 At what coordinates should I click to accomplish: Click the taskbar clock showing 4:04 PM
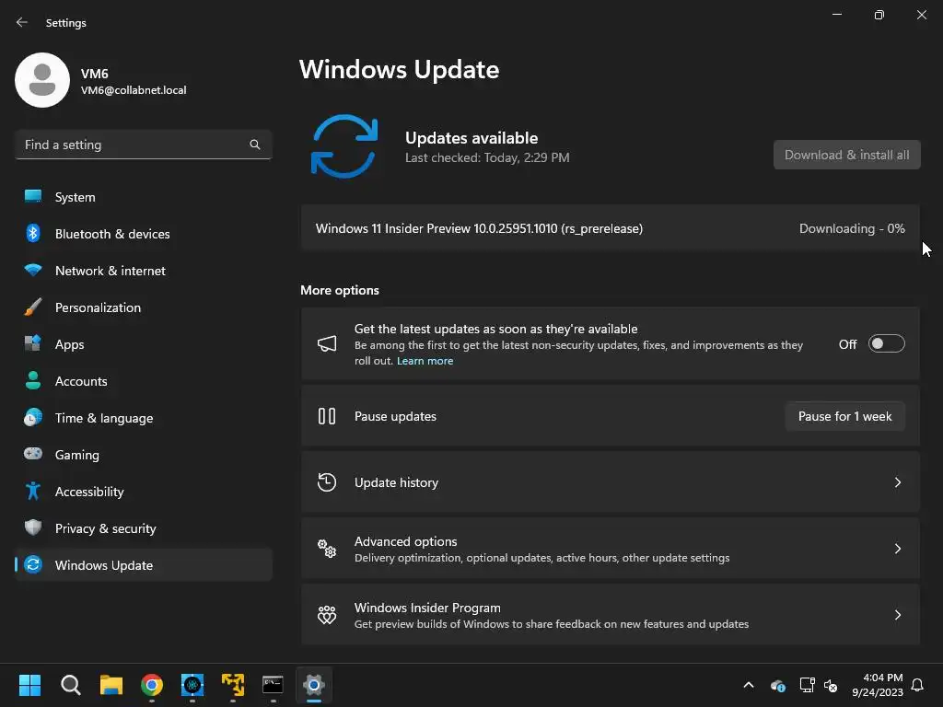878,685
